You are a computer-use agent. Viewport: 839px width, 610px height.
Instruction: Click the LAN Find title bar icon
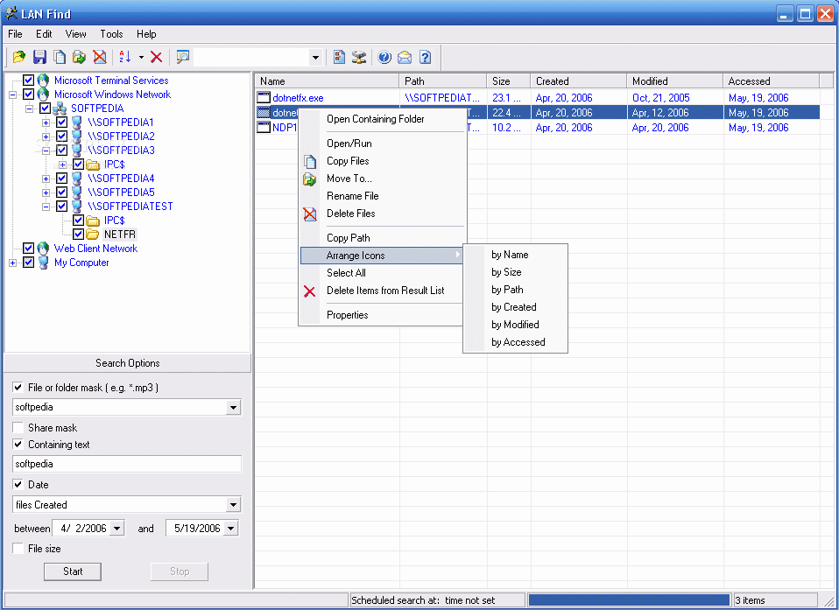pyautogui.click(x=11, y=13)
